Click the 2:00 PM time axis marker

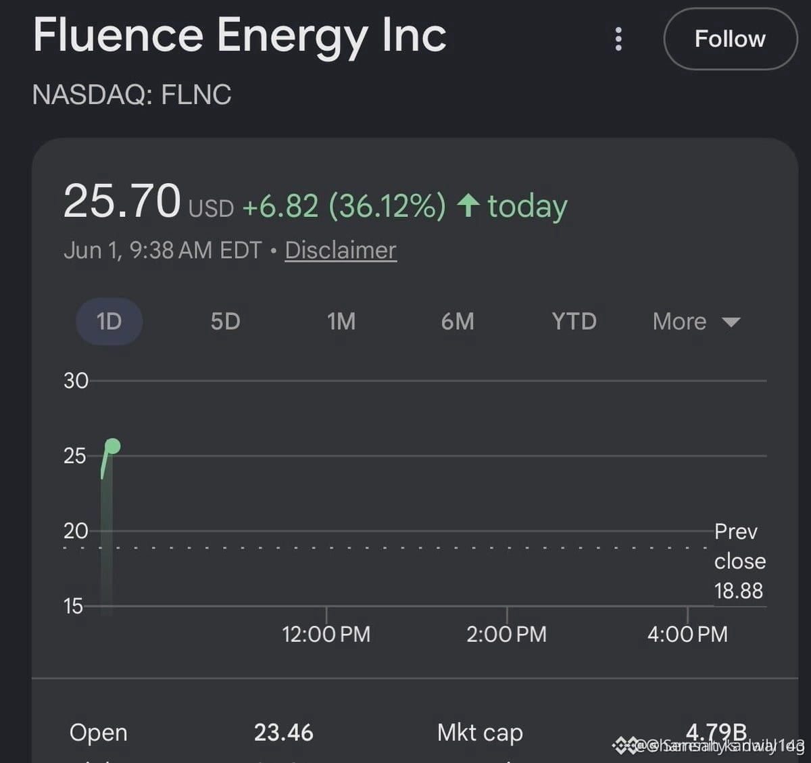(x=506, y=634)
